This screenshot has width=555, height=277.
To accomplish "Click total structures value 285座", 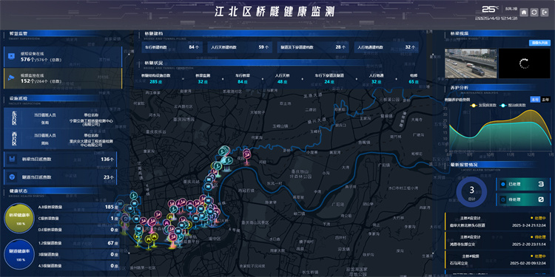I will click(x=156, y=82).
